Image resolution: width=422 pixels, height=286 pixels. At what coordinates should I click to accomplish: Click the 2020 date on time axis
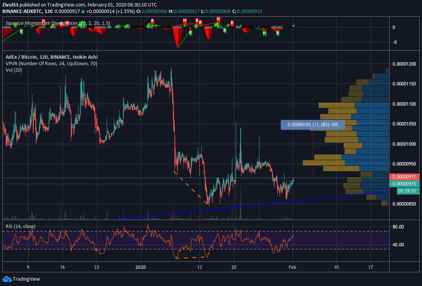(141, 267)
